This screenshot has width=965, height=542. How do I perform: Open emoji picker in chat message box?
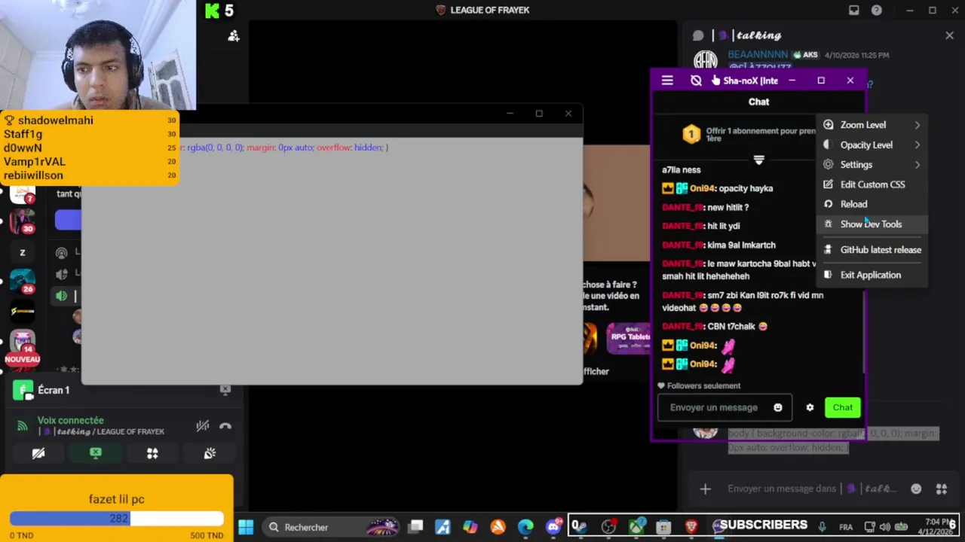[778, 407]
